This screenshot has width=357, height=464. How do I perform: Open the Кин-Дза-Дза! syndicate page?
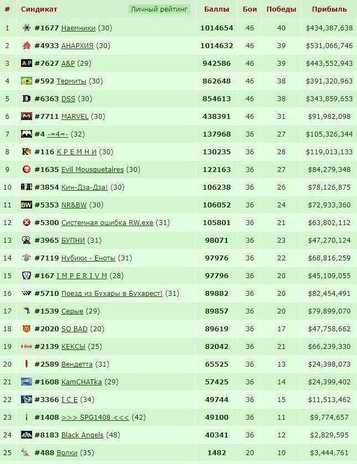[85, 187]
